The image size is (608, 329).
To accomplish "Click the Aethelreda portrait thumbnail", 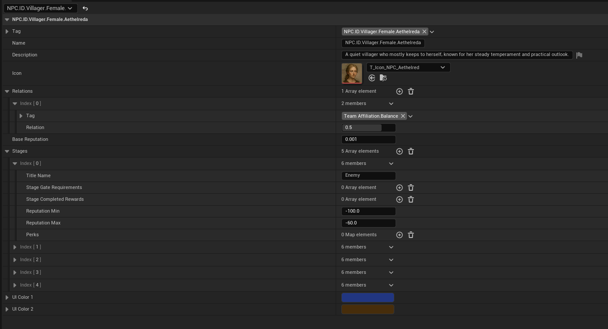I will [351, 73].
